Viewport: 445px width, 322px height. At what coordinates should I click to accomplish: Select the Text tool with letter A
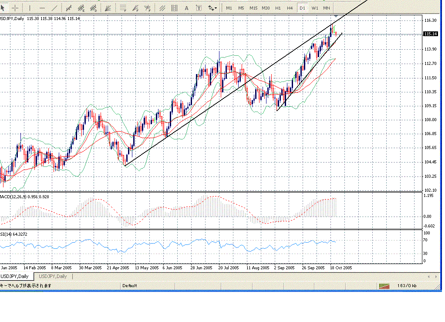click(x=186, y=8)
